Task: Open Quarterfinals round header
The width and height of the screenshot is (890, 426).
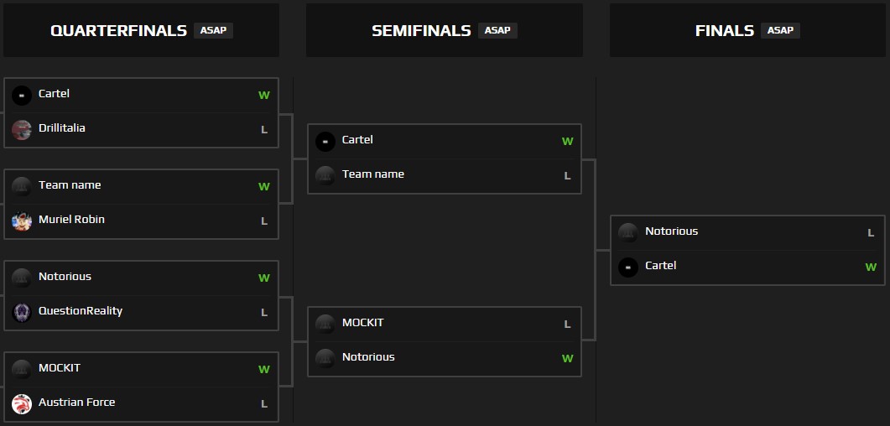Action: click(x=118, y=31)
